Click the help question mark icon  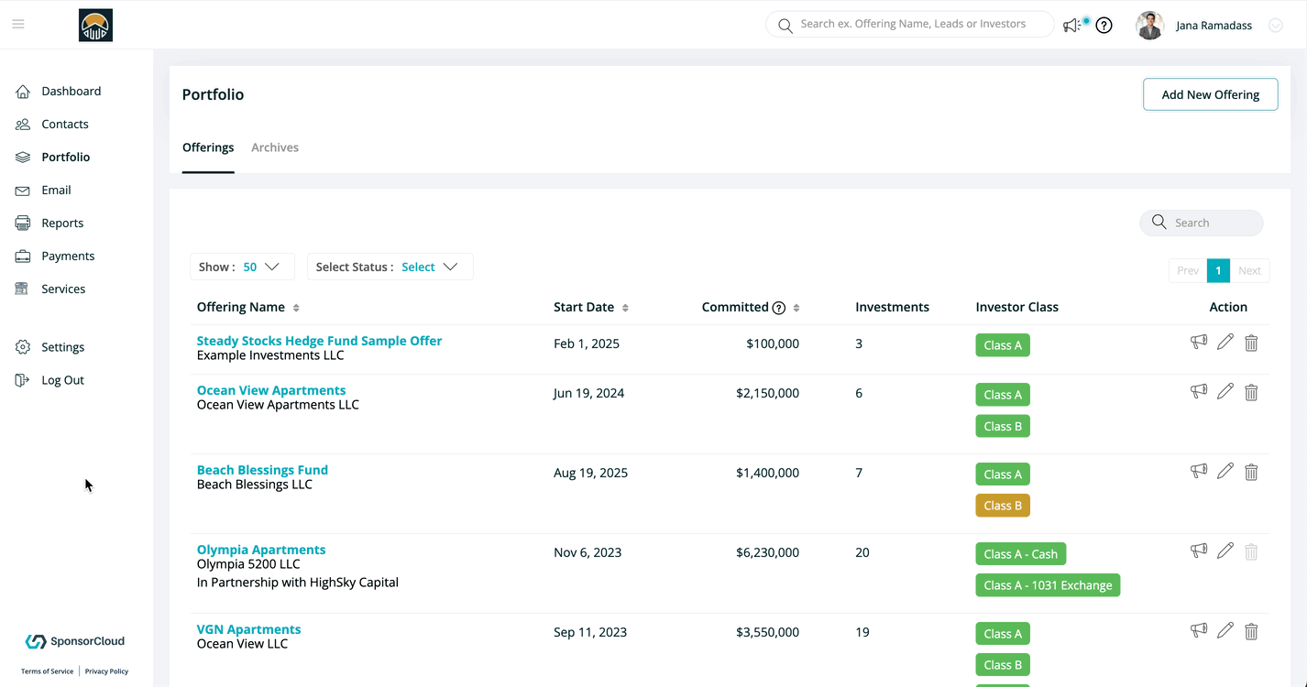tap(1104, 26)
